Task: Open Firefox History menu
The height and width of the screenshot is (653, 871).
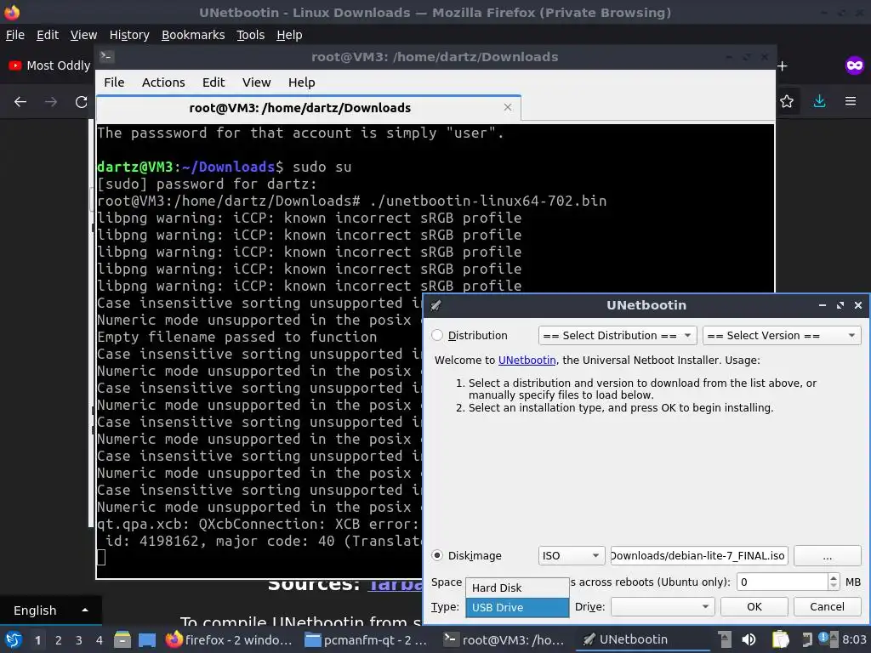Action: click(129, 35)
